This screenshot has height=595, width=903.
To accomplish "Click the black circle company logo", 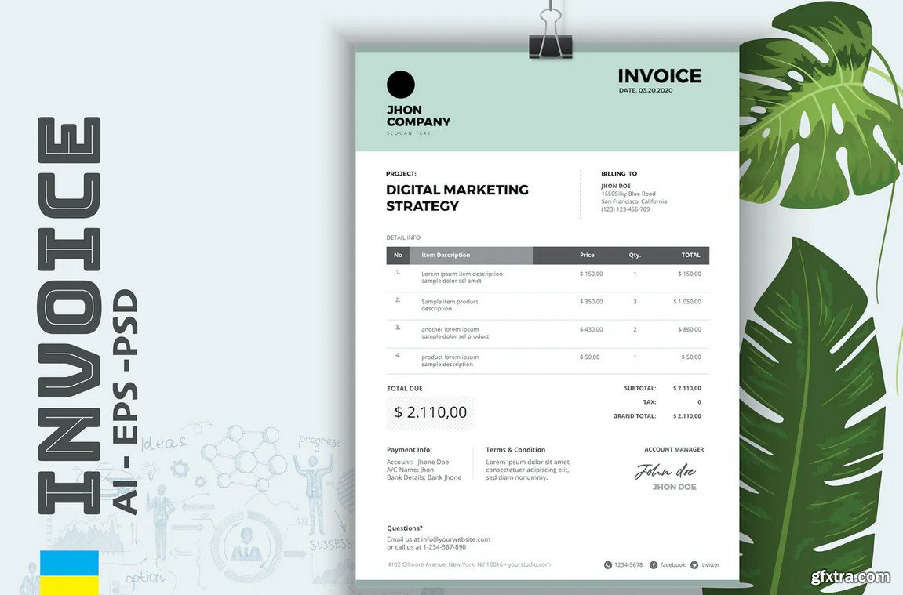I will pos(401,85).
